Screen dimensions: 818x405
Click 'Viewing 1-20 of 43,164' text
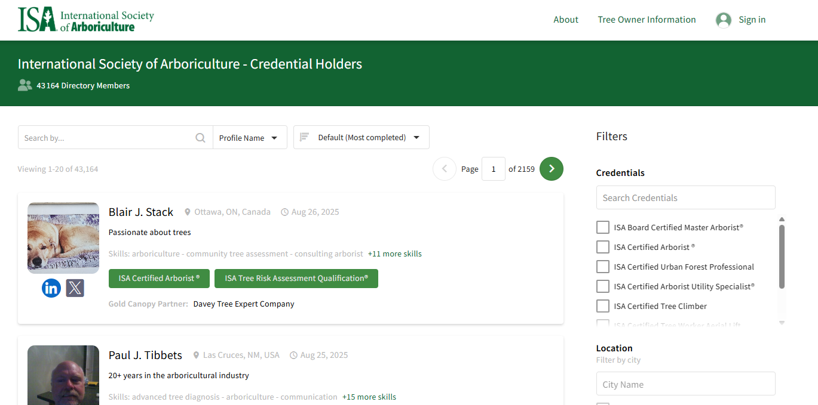click(x=58, y=169)
